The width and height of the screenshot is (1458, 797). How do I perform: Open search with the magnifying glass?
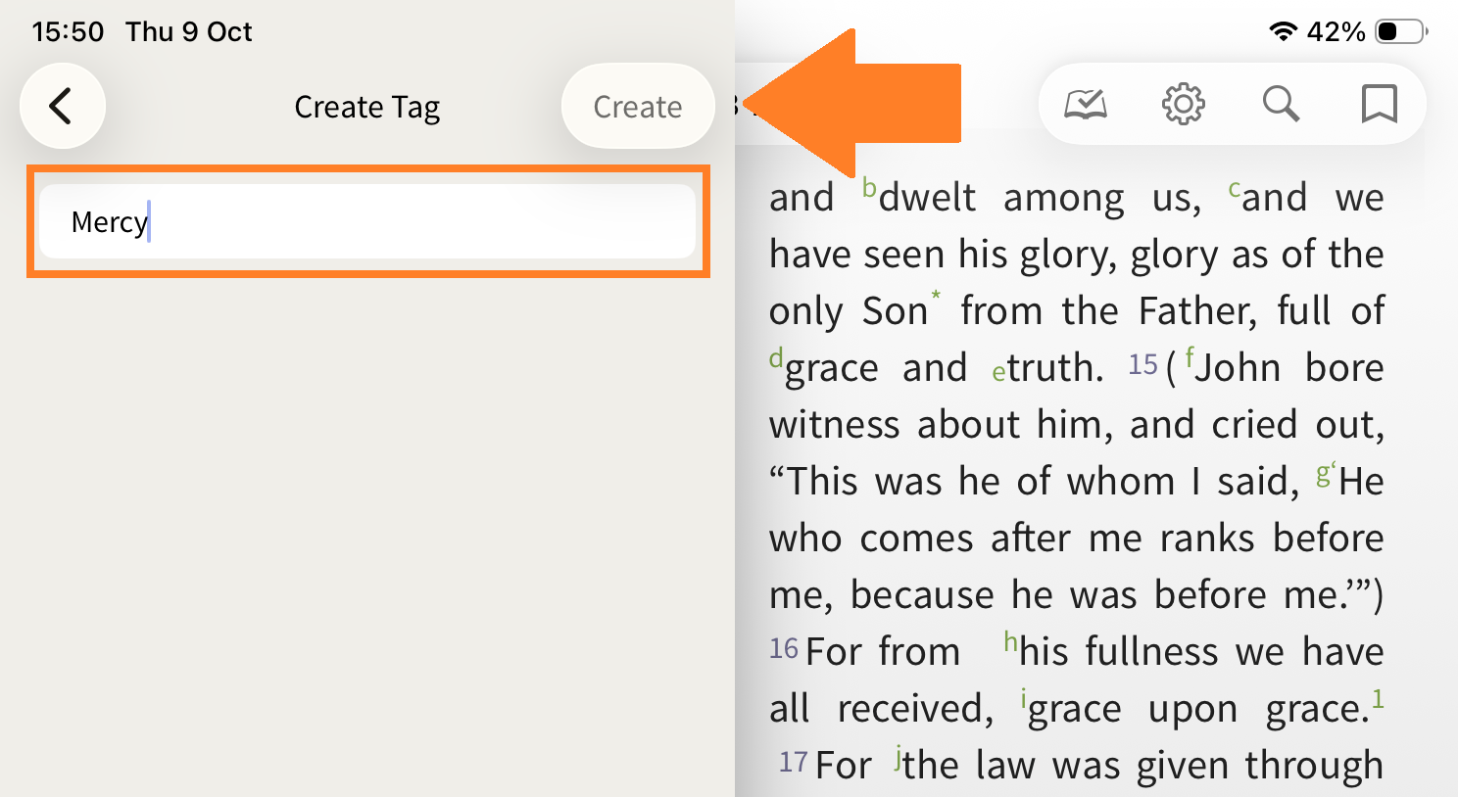(x=1281, y=104)
